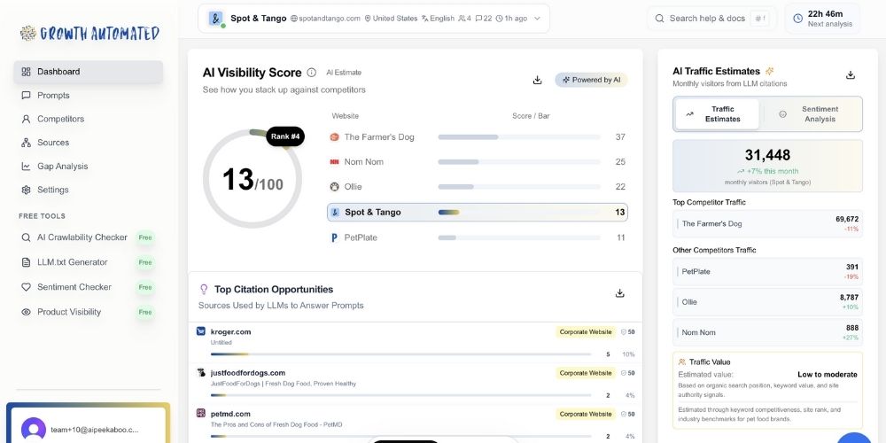
Task: Click the Spot & Tango score bar
Action: point(518,213)
